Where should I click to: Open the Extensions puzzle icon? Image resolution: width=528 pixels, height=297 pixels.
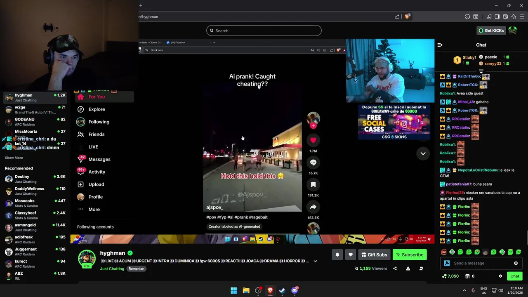pyautogui.click(x=467, y=16)
